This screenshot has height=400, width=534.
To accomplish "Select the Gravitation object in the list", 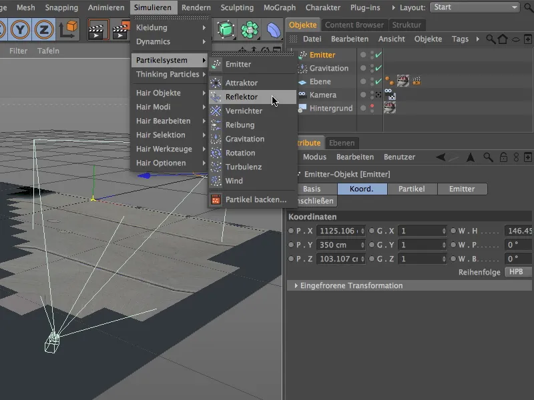I will (x=329, y=68).
